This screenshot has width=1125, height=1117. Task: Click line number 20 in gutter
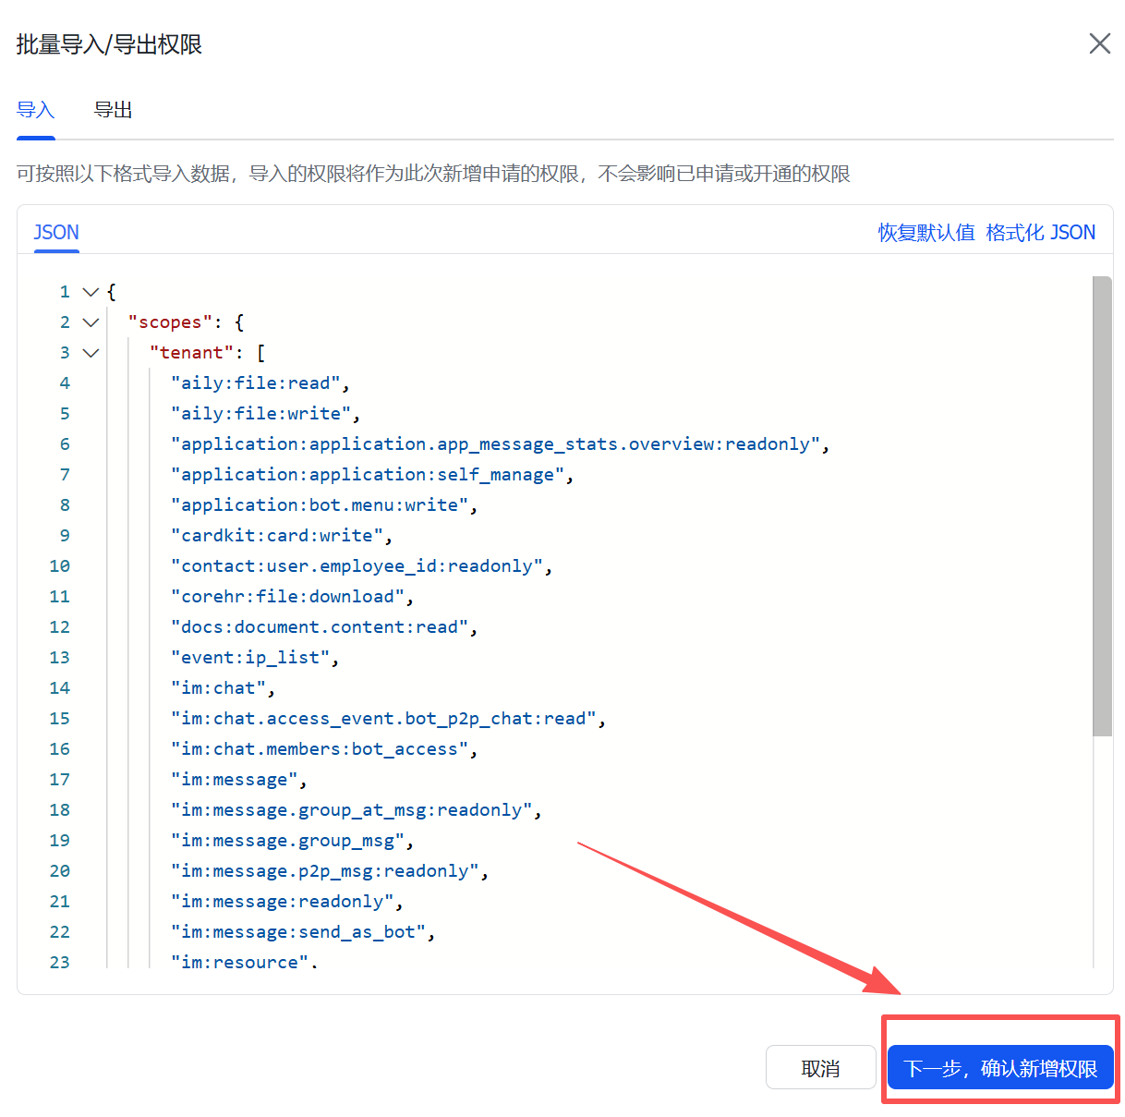(59, 871)
